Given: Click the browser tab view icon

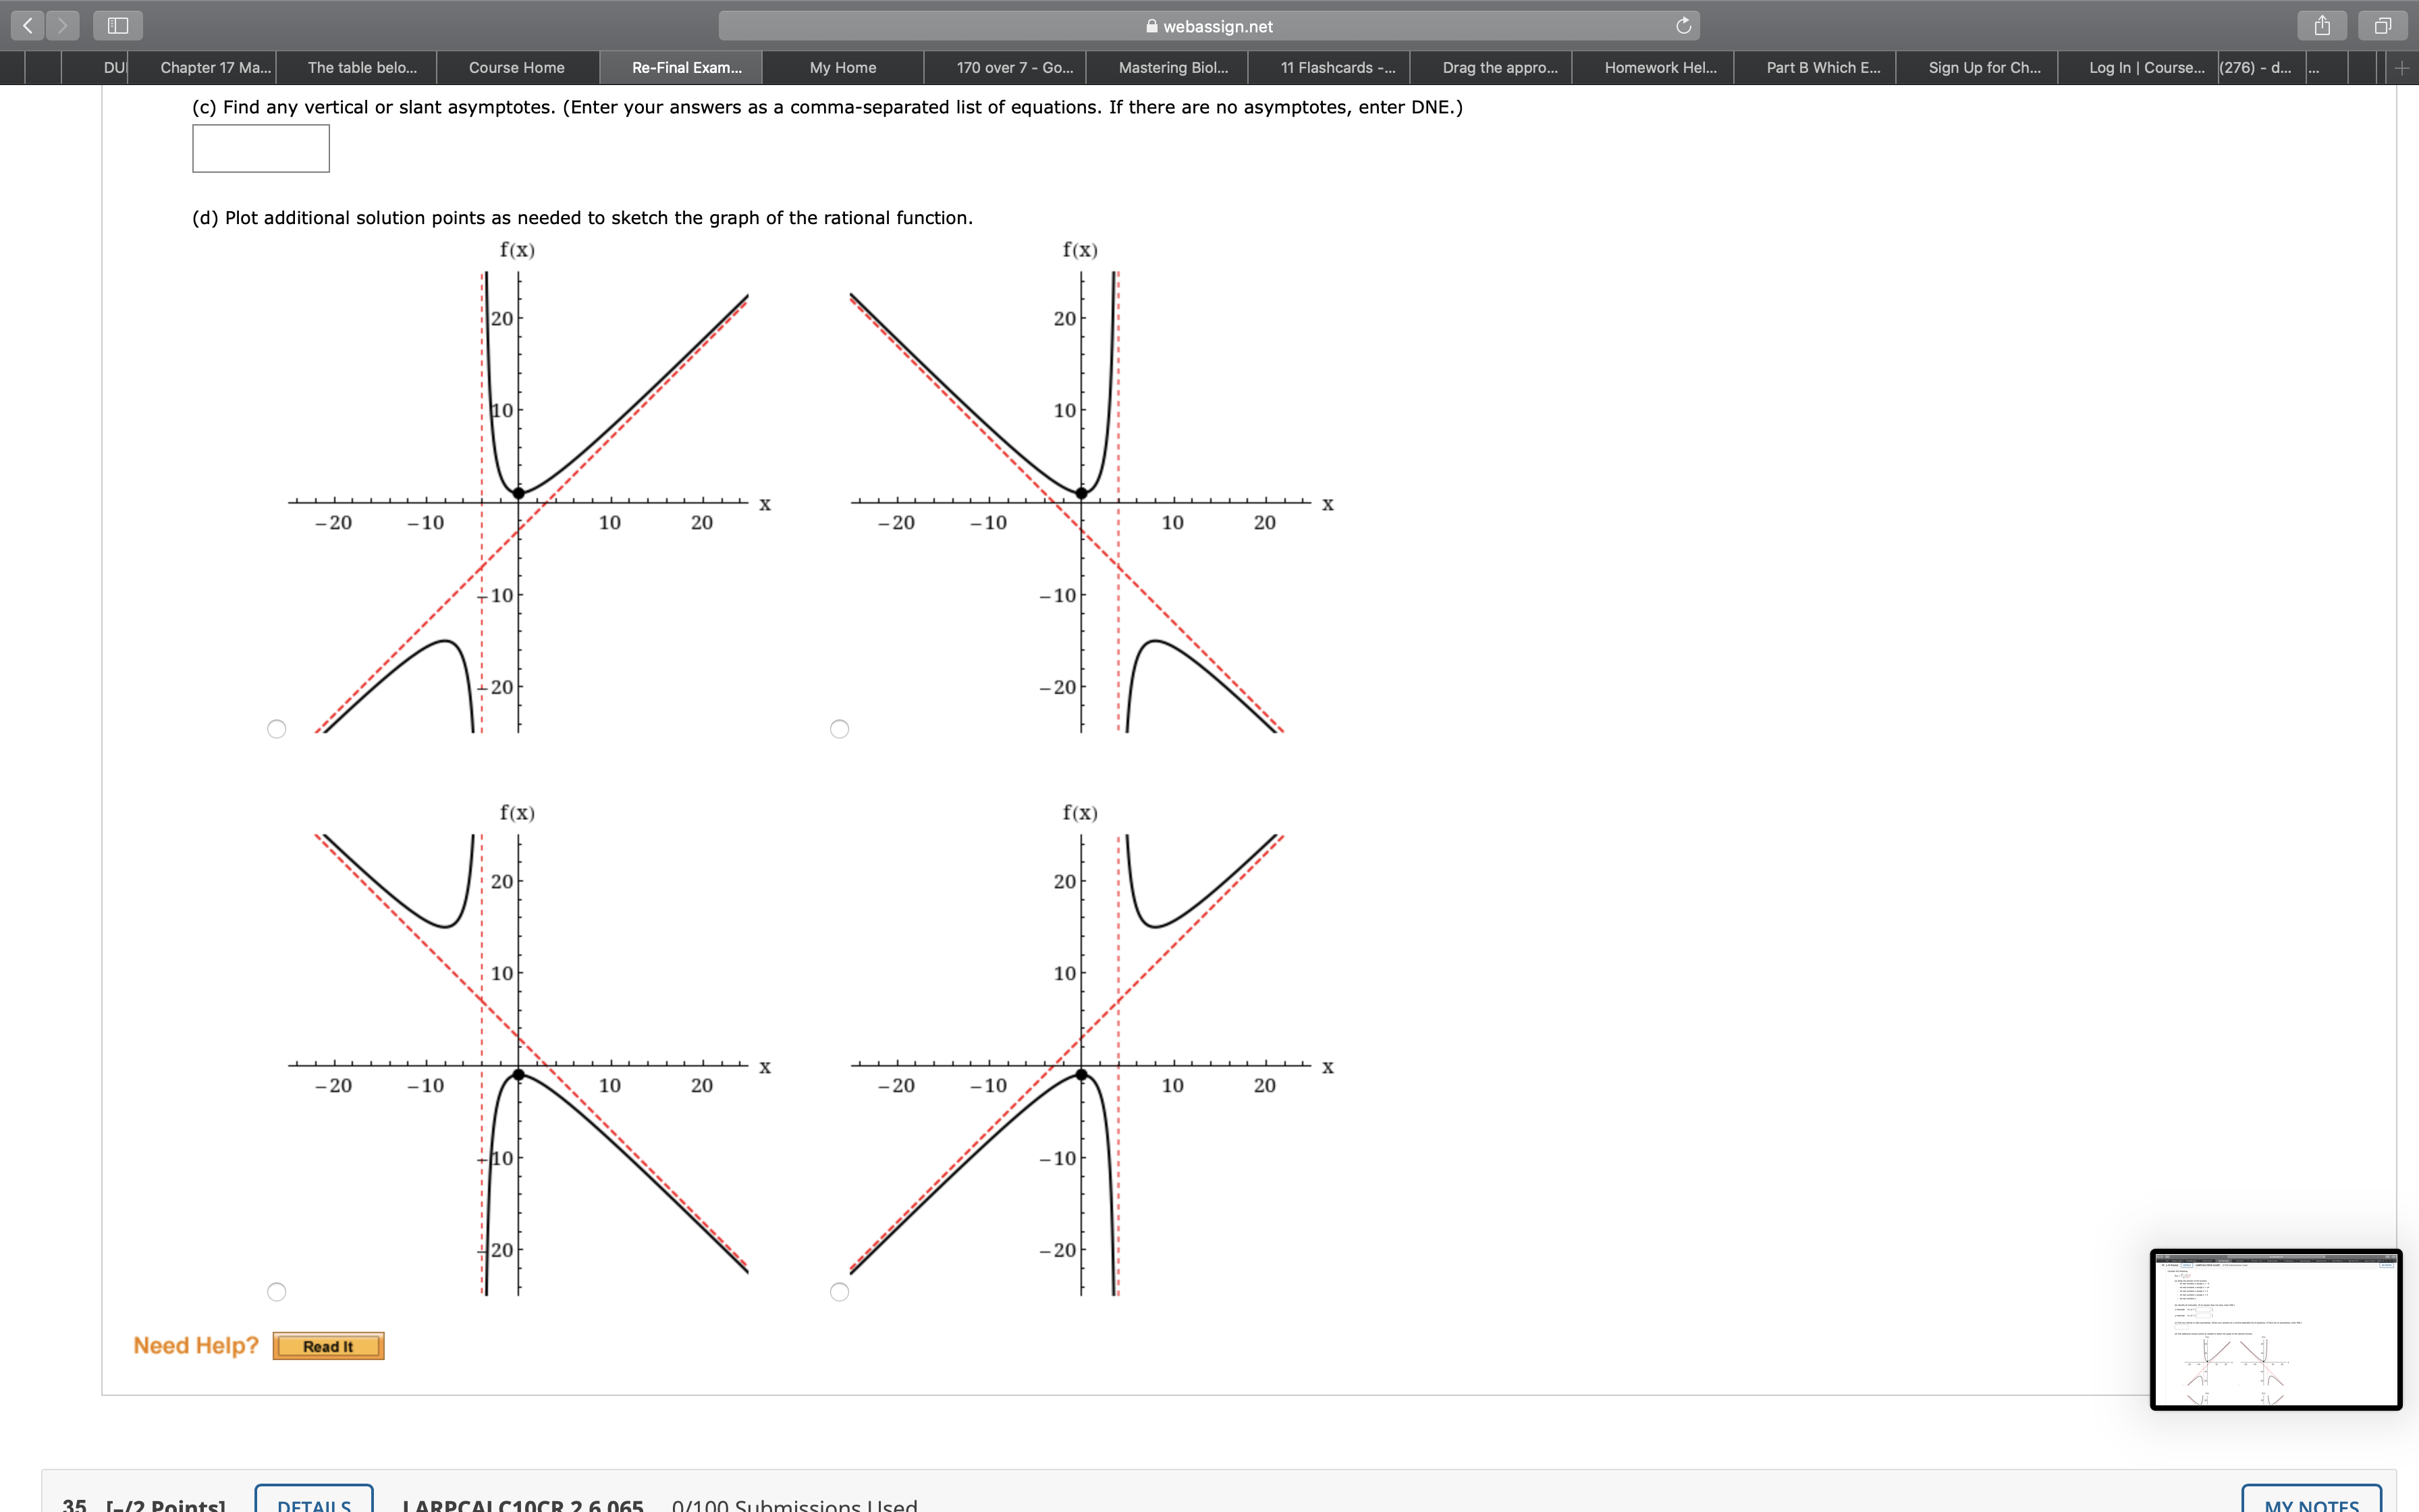Looking at the screenshot, I should pyautogui.click(x=2383, y=24).
